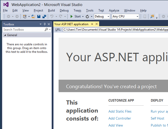The width and height of the screenshot is (168, 129).
Task: Open the browser link refresh dropdown arrow
Action: pyautogui.click(x=92, y=16)
